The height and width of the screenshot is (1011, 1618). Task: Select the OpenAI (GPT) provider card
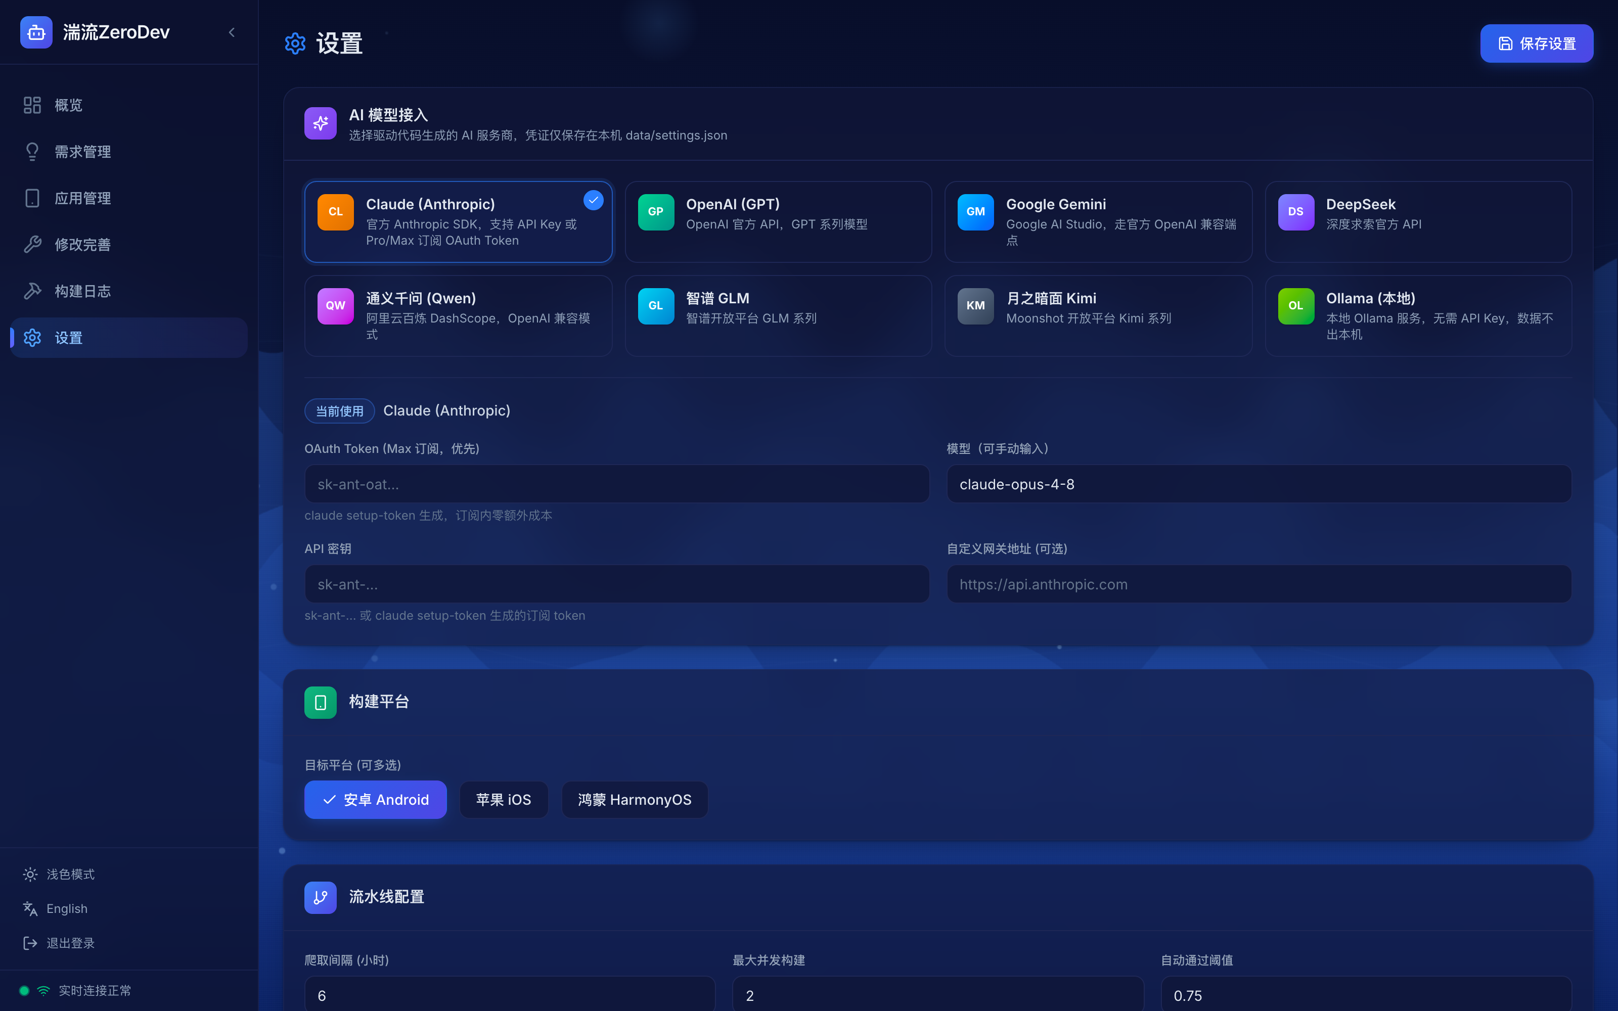tap(778, 222)
